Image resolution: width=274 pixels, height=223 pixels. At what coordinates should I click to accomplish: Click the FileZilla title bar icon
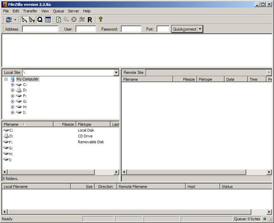[x=5, y=4]
